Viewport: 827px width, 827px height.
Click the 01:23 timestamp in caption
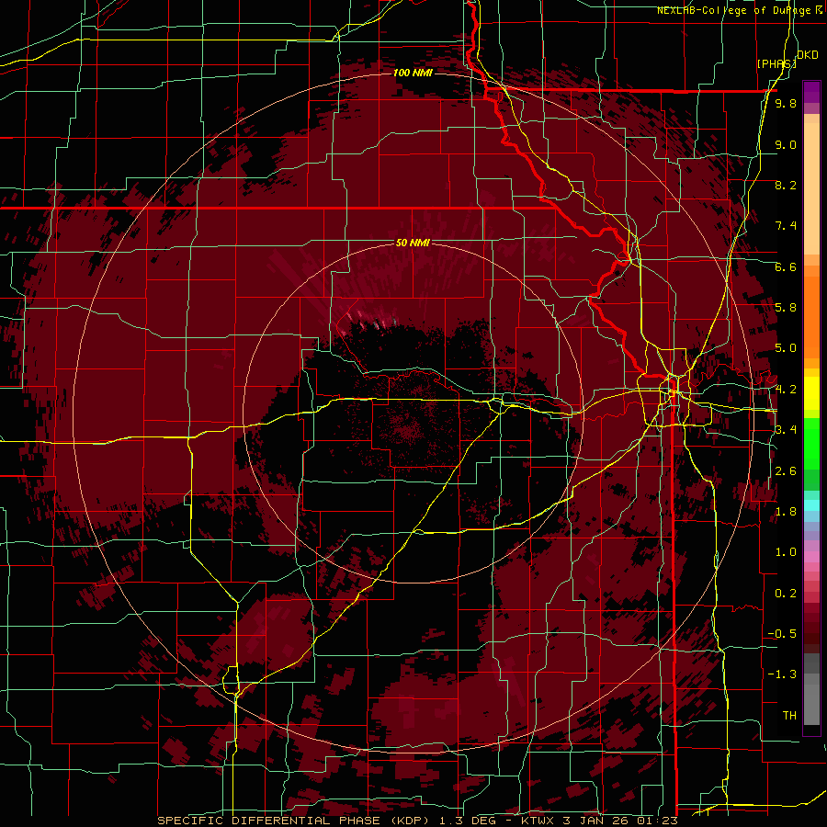click(x=657, y=821)
